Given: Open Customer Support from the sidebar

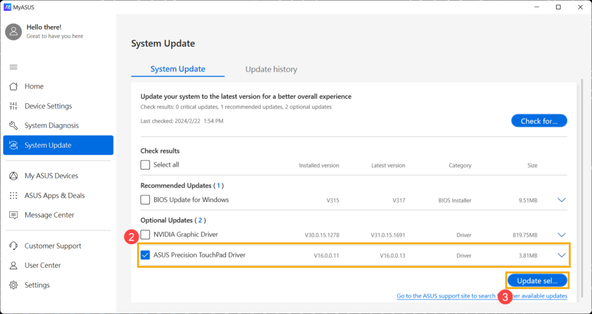Looking at the screenshot, I should [x=58, y=246].
